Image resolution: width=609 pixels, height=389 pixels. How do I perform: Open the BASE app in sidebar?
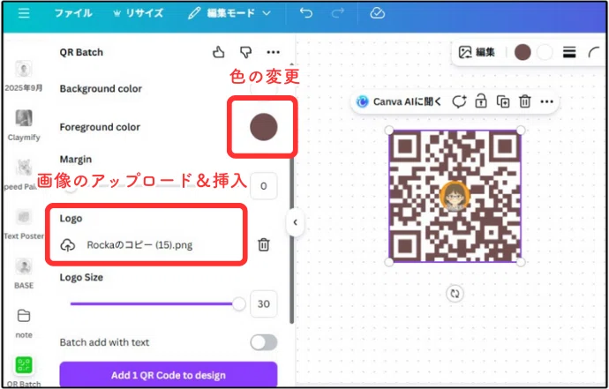24,273
